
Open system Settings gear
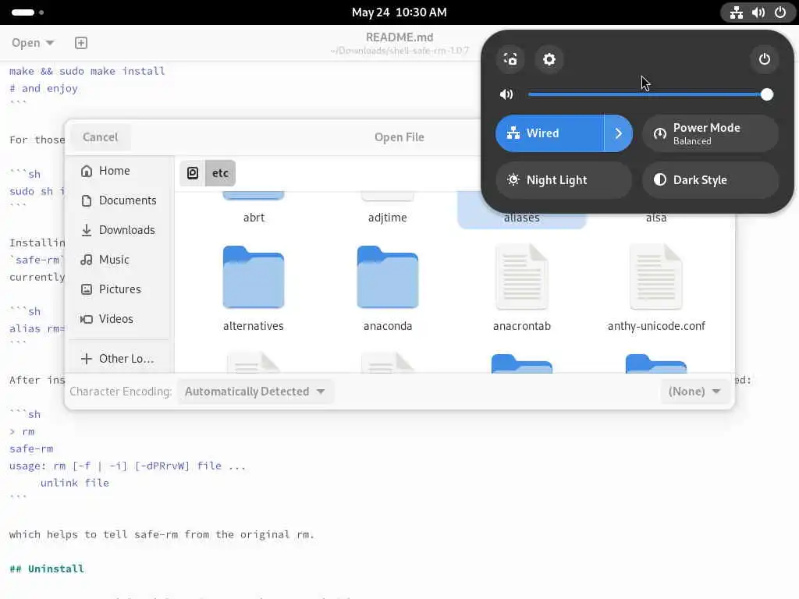(549, 59)
